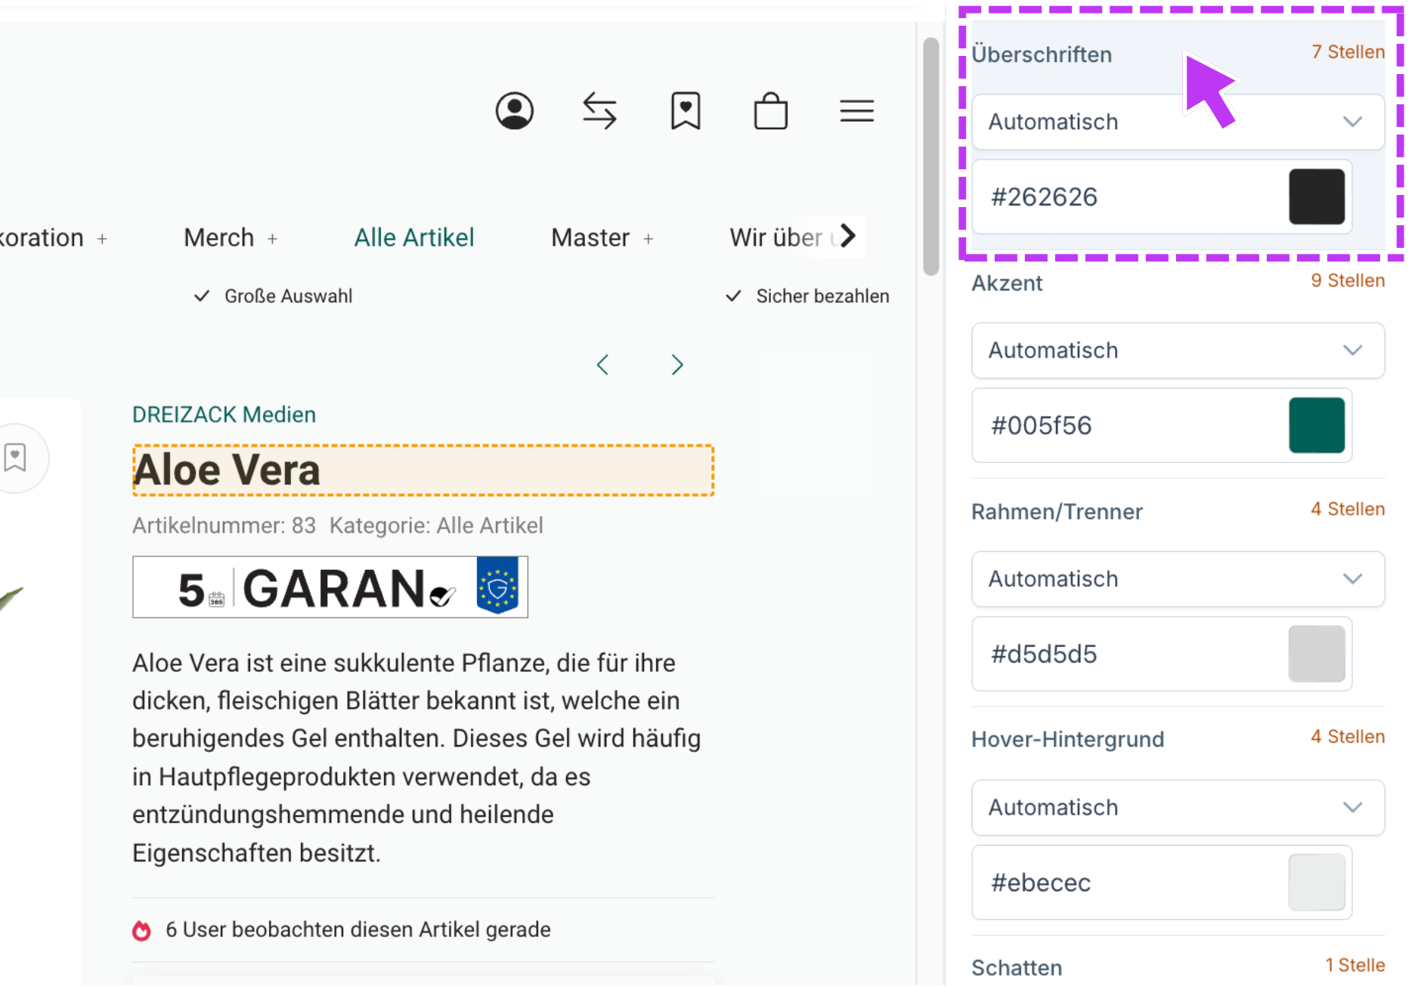
Task: Click the nav scroll-right chevron
Action: (x=848, y=236)
